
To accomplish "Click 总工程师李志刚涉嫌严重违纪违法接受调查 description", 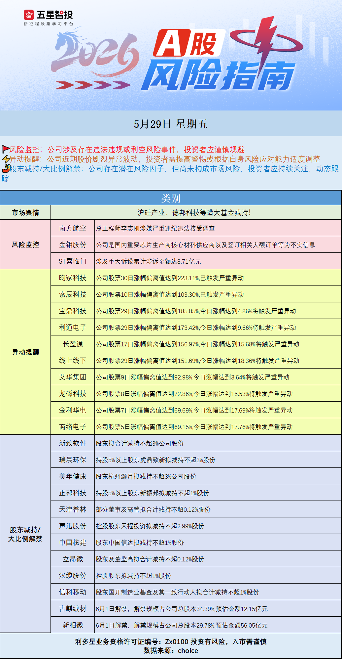I will click(x=155, y=228).
